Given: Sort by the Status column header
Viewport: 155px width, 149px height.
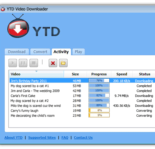Looking at the screenshot, I should 144,74.
